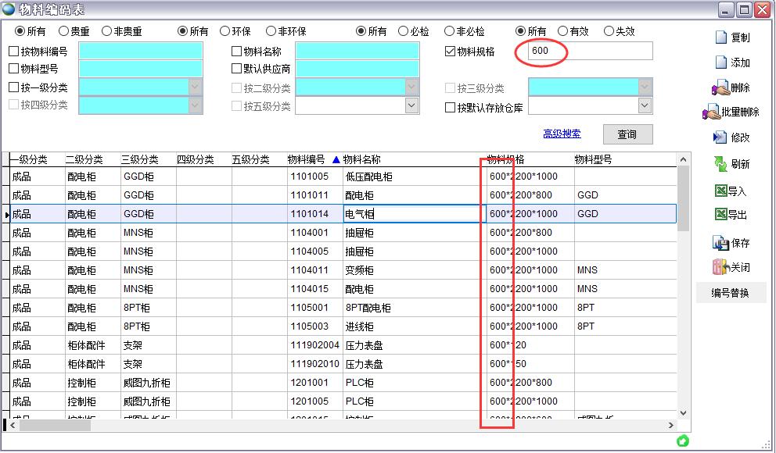
Task: Enable the 按物料编号 checkbox
Action: pos(13,52)
